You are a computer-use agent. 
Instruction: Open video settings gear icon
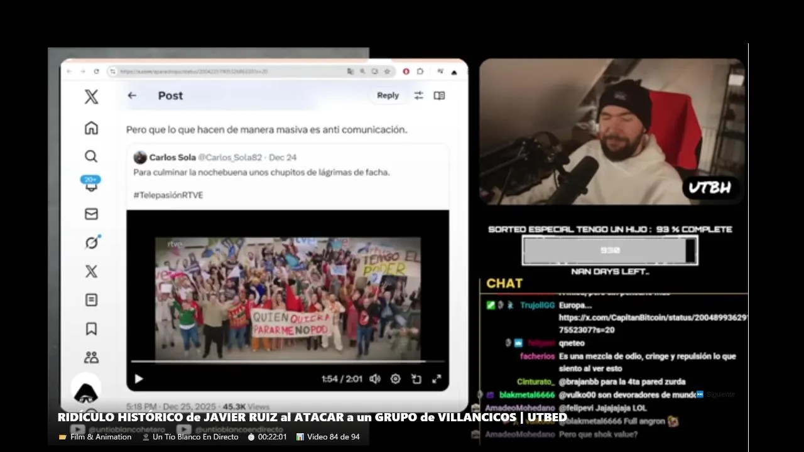(x=395, y=379)
